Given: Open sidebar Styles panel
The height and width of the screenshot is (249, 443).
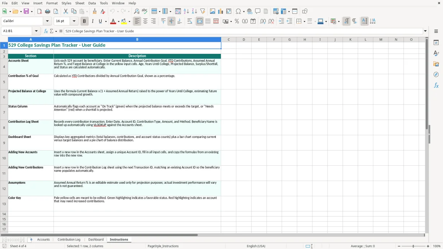Looking at the screenshot, I should pyautogui.click(x=436, y=53).
